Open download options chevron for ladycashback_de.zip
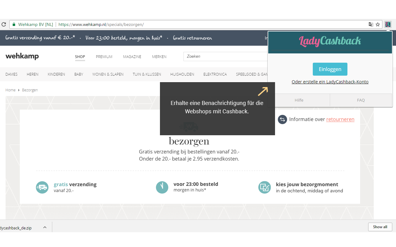 [45, 227]
